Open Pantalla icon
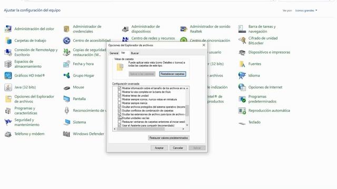Viewport: 337px width, 189px height. pyautogui.click(x=67, y=99)
